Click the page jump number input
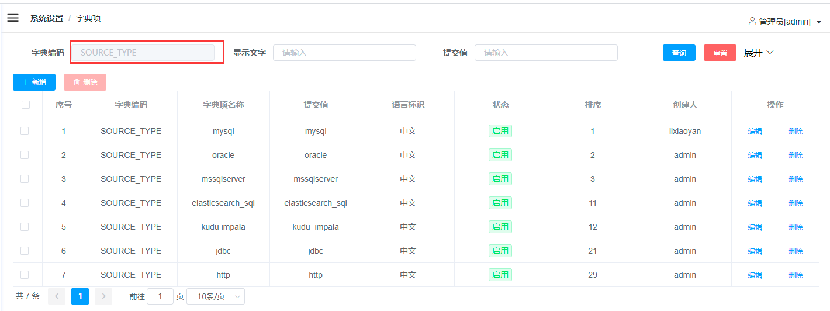 click(x=160, y=296)
